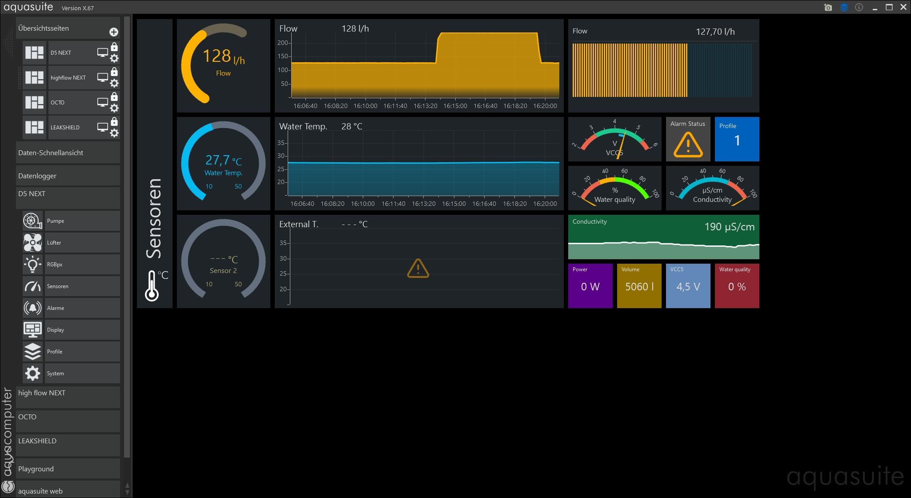Screen dimensions: 911x498
Task: Select the D5 NEXT overview page label
Action: [60, 53]
